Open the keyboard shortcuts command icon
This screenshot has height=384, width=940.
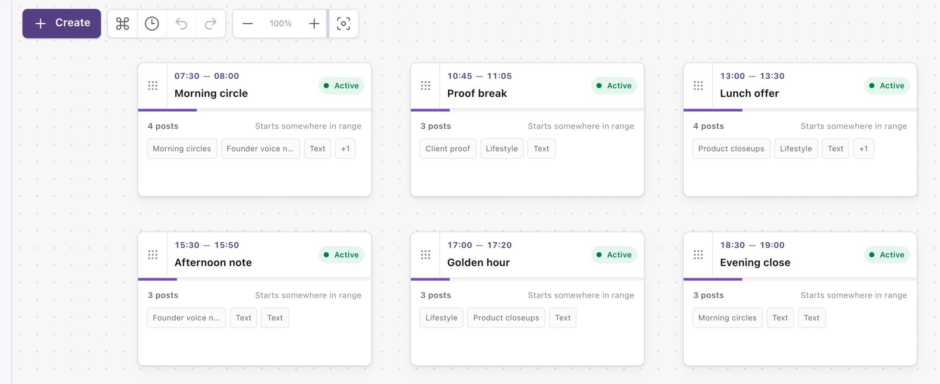123,23
